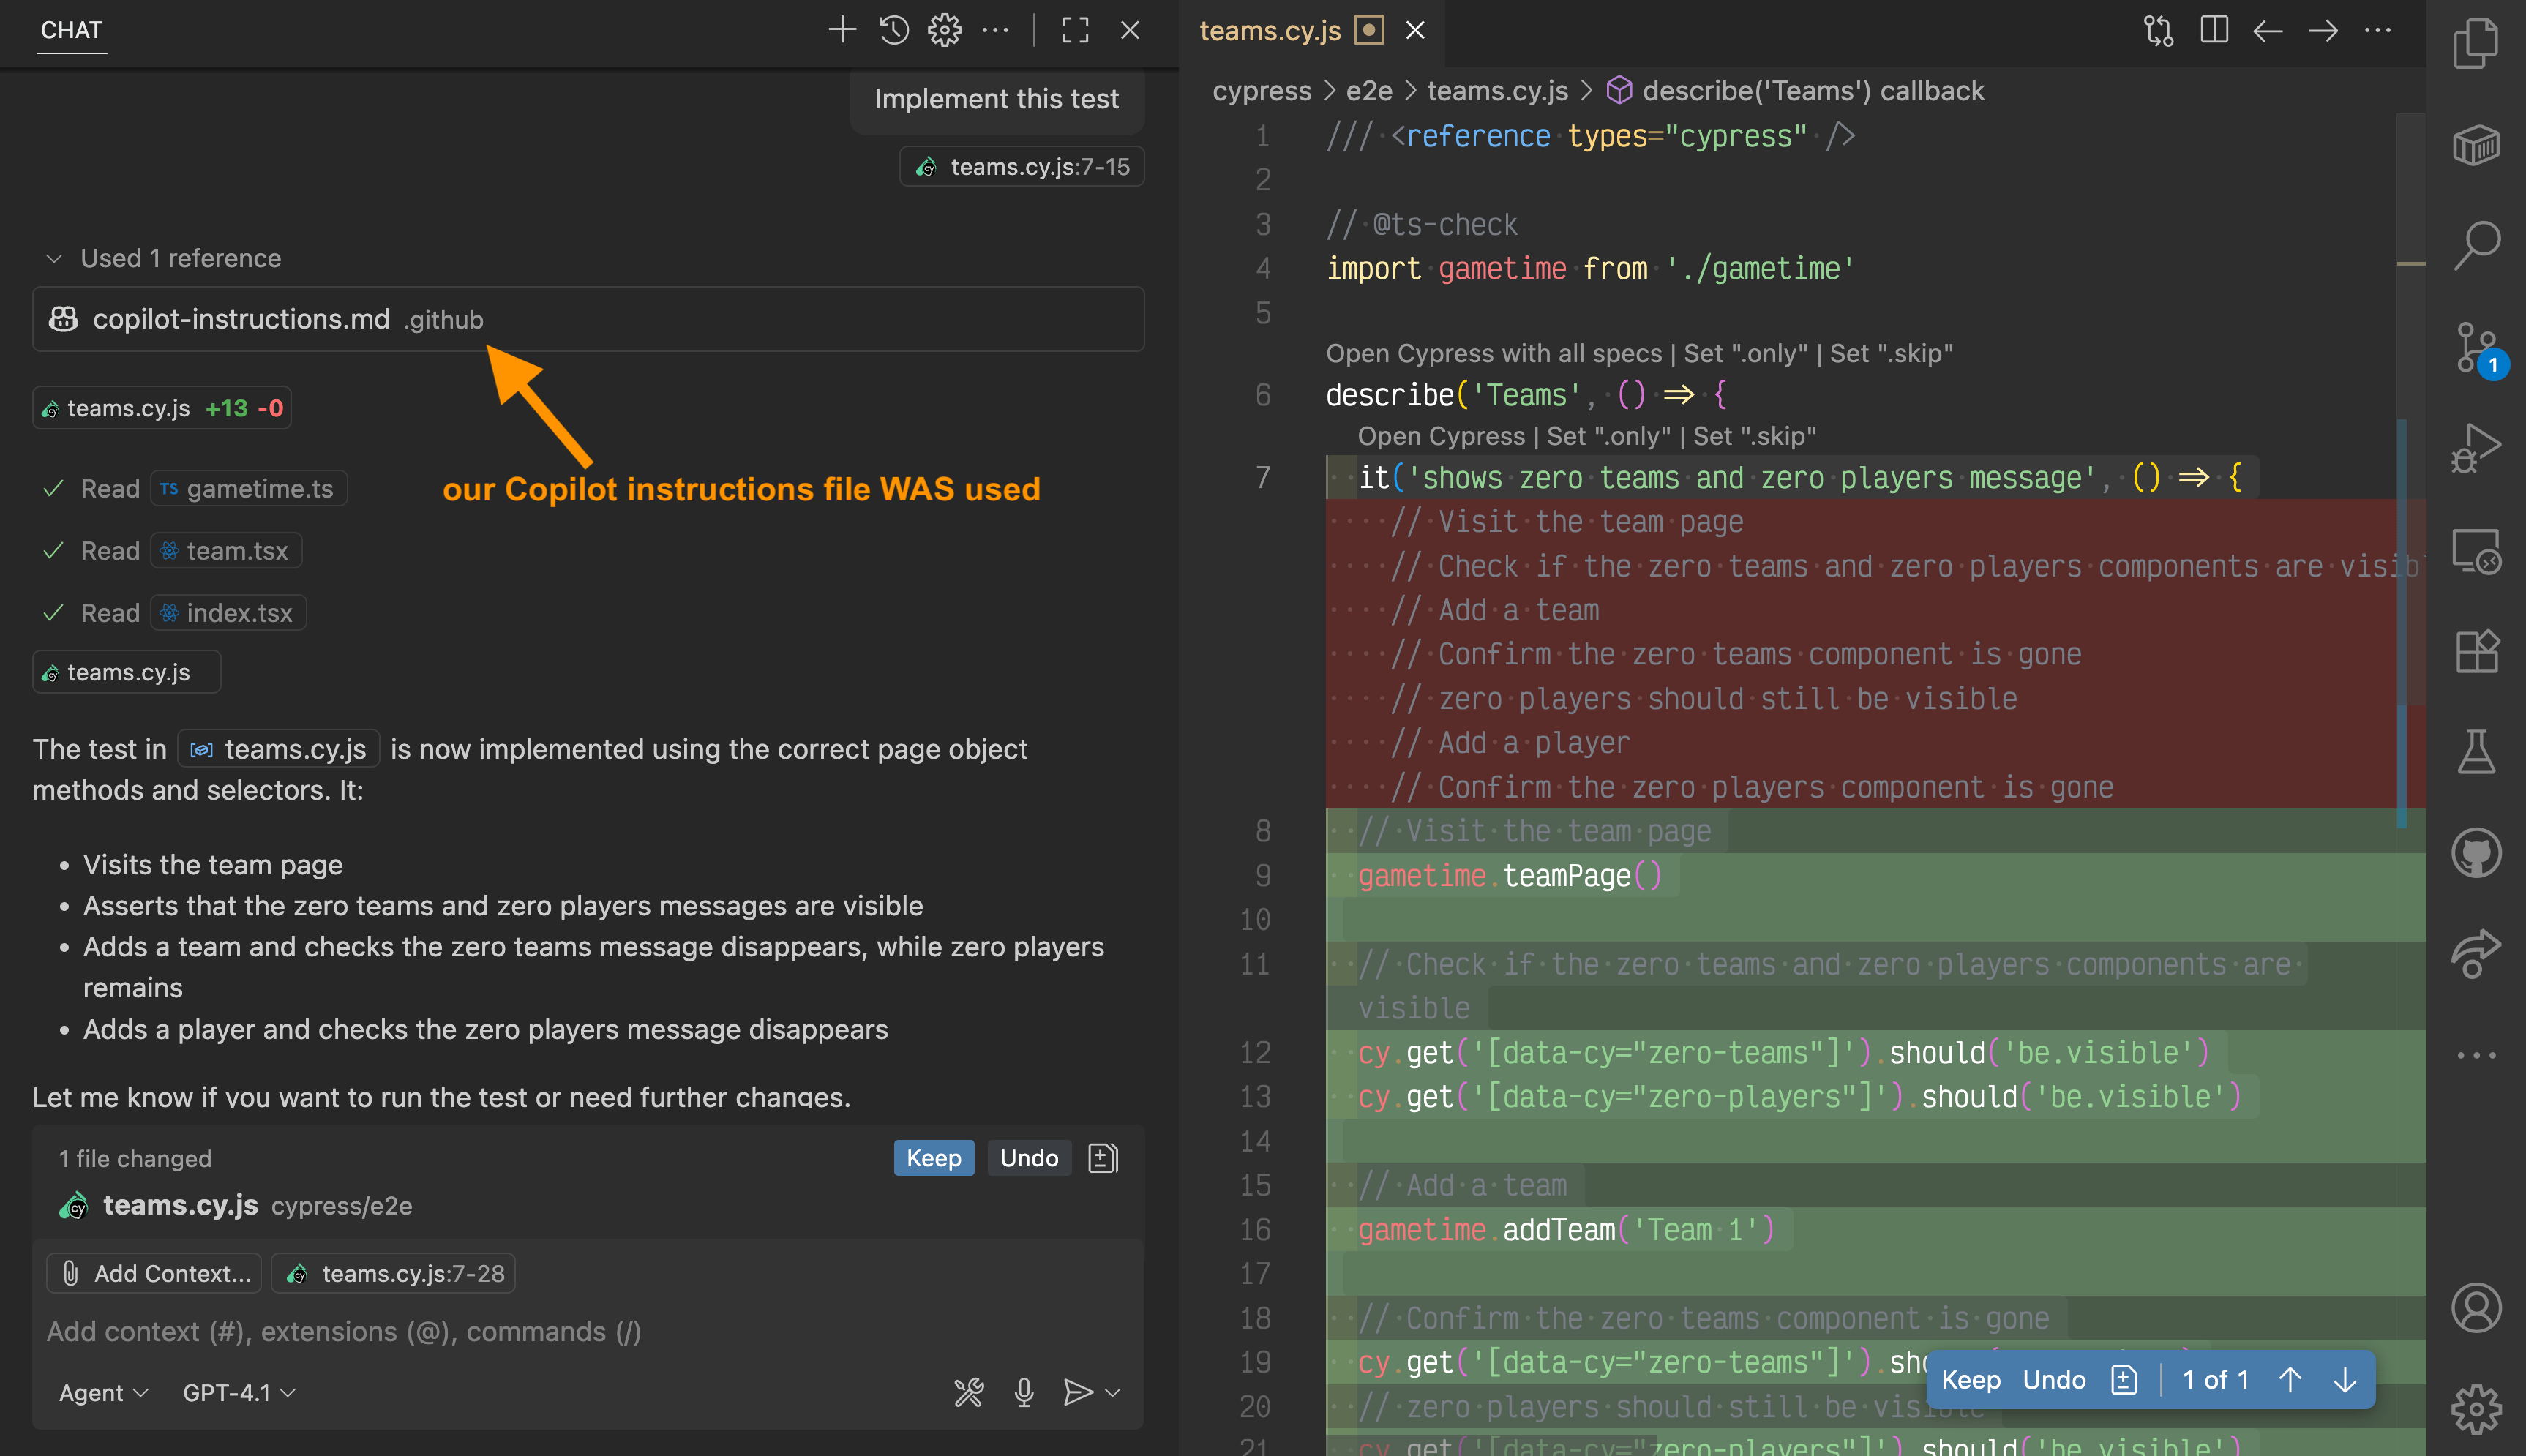Open Accounts menu in activity bar
2526x1456 pixels.
pos(2476,1307)
